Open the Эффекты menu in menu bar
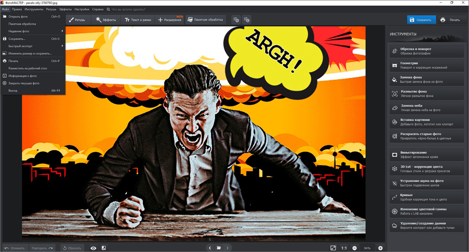This screenshot has height=252, width=469. click(65, 9)
